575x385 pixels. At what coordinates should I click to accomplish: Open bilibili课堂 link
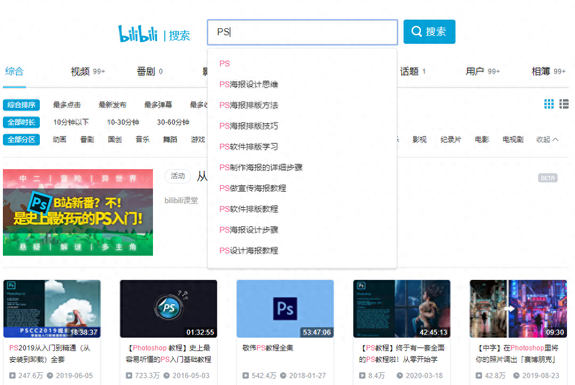[x=181, y=200]
